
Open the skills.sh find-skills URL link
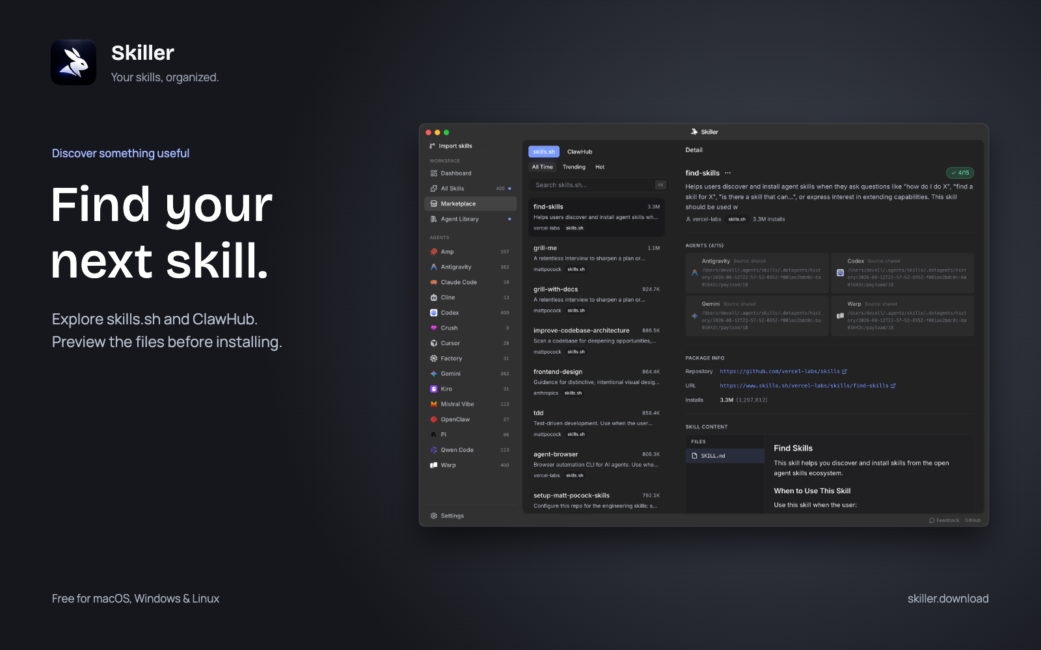807,386
